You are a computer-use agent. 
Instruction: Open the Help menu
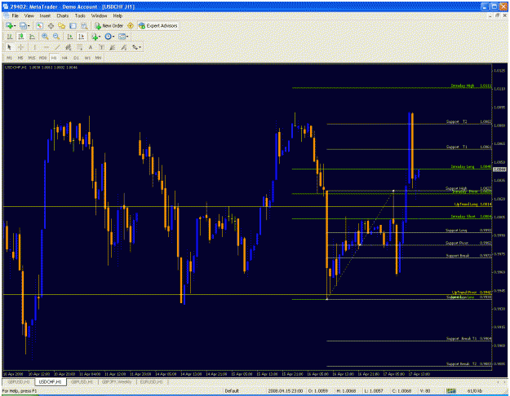tap(118, 15)
